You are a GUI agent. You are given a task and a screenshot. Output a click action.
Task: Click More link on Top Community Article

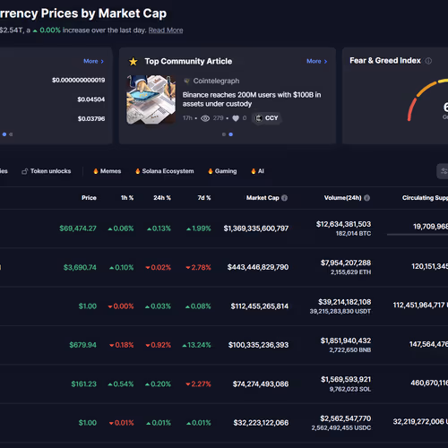click(x=317, y=61)
